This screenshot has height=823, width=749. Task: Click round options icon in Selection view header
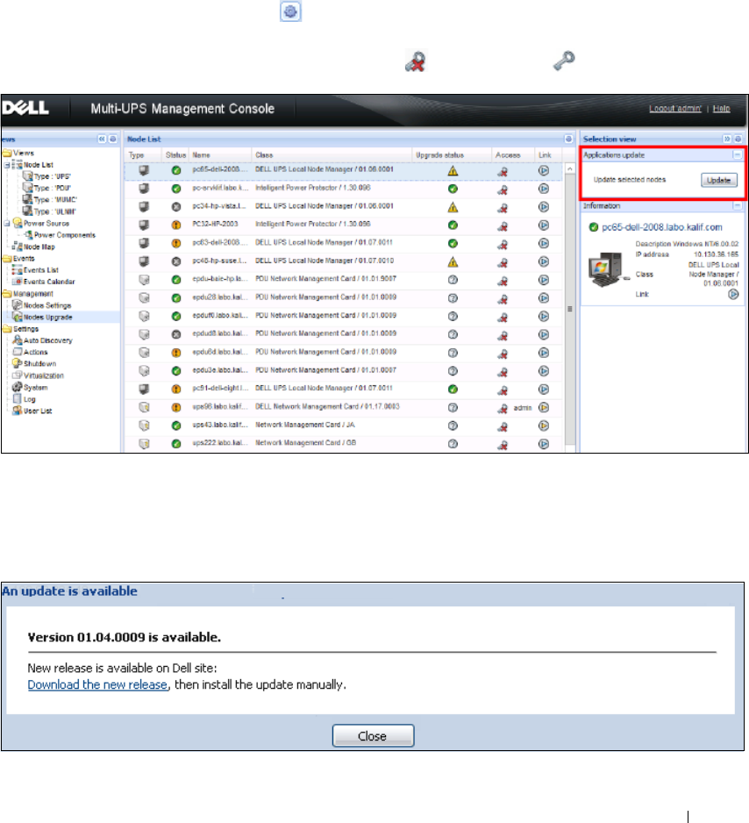tap(738, 140)
